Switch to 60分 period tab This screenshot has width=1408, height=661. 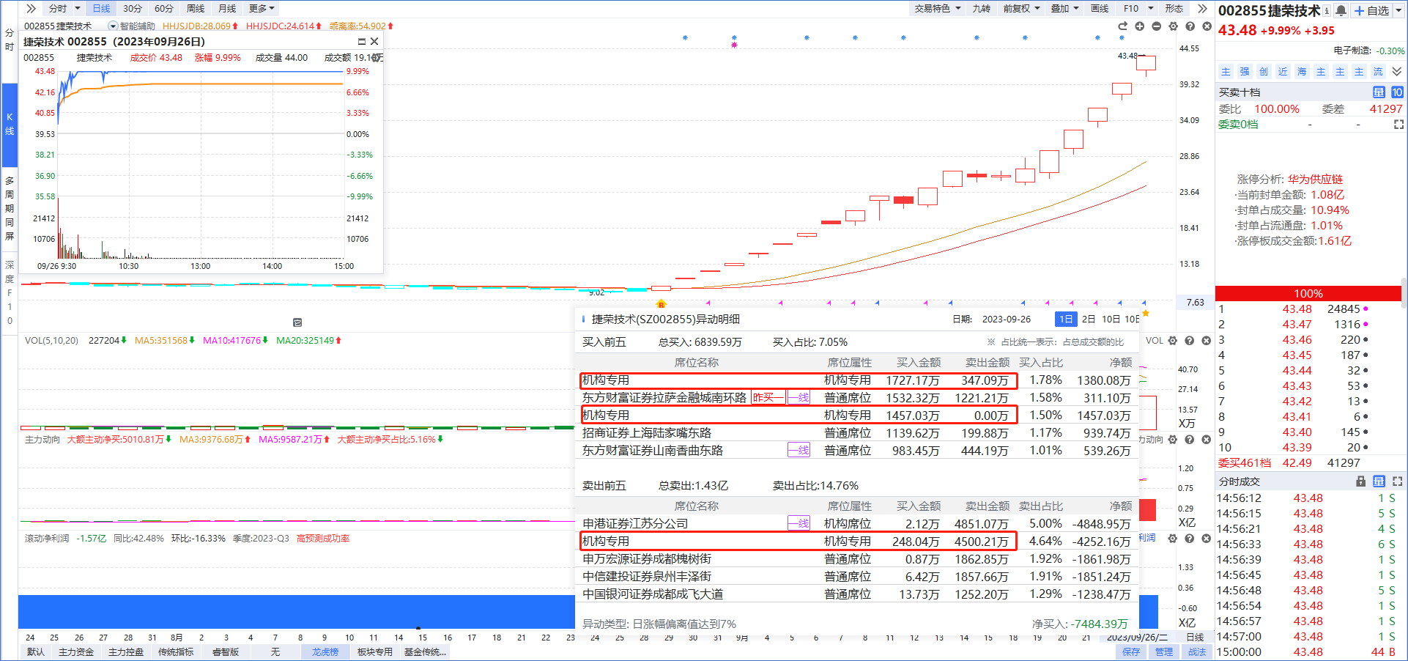click(164, 9)
